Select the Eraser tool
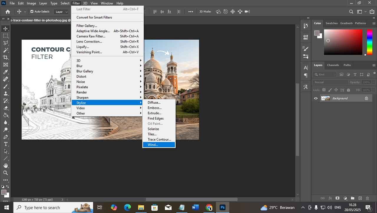This screenshot has width=377, height=213. (6, 108)
